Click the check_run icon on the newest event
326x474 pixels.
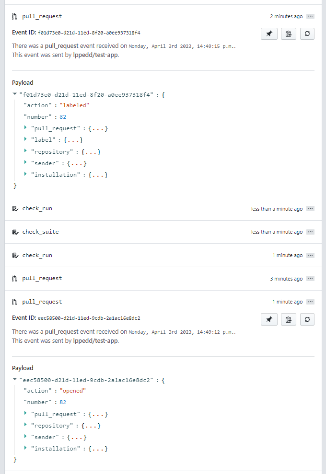pyautogui.click(x=14, y=208)
